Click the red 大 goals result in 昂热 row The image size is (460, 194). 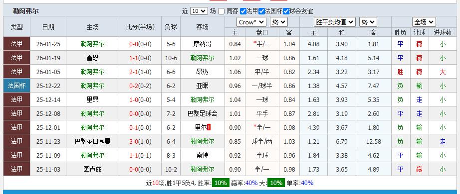point(443,72)
